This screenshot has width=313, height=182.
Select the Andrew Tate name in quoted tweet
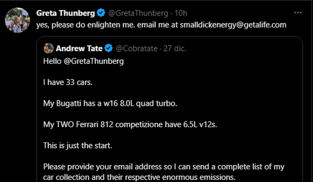pyautogui.click(x=79, y=48)
